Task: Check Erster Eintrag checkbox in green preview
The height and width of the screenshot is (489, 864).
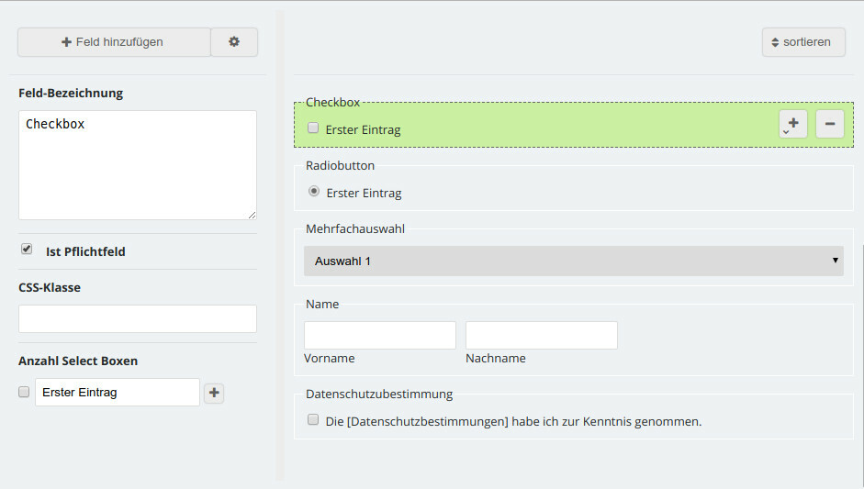Action: point(313,128)
